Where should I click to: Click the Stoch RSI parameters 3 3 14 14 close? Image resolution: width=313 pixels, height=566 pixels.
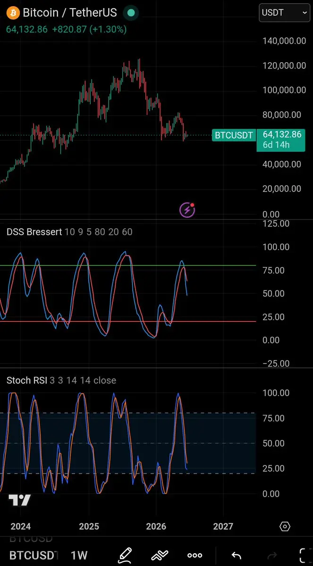[83, 380]
